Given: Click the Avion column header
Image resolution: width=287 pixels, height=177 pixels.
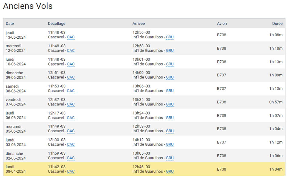Looking at the screenshot, I should click(x=222, y=24).
